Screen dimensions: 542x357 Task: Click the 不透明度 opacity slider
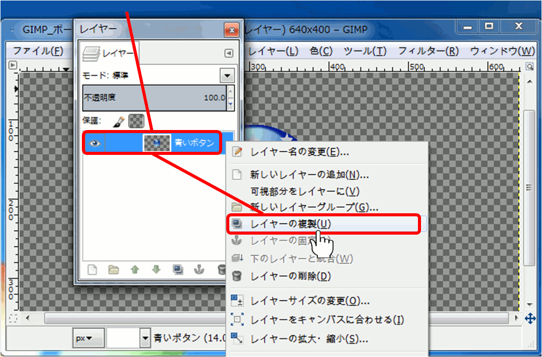pyautogui.click(x=153, y=98)
